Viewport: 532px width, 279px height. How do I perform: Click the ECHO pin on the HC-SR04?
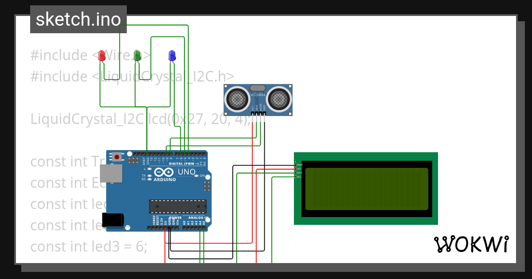pos(260,113)
